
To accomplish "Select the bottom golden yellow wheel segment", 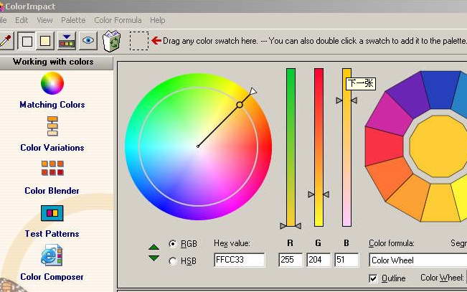I will tap(440, 203).
